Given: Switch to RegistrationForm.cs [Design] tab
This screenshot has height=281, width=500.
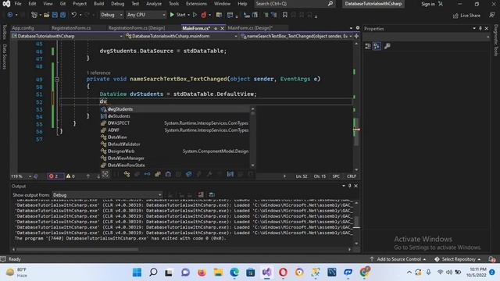Looking at the screenshot, I should click(137, 28).
